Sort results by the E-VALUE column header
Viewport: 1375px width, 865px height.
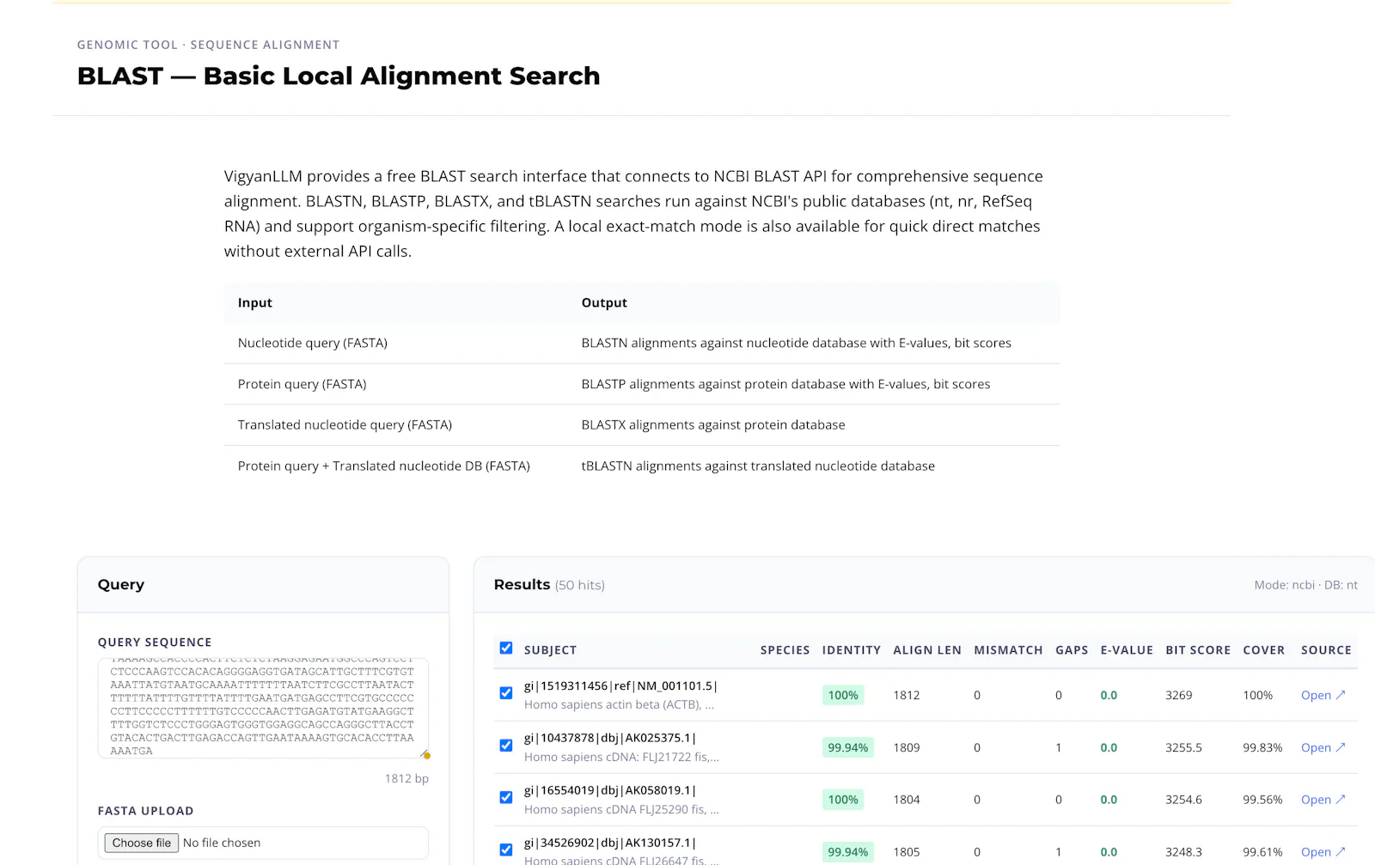coord(1127,650)
